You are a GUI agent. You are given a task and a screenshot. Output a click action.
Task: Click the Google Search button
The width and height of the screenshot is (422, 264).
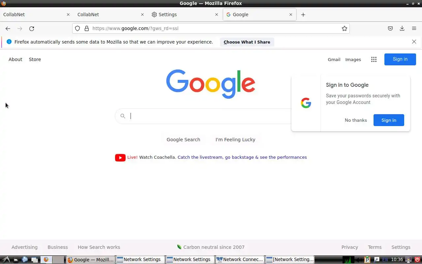click(x=183, y=140)
